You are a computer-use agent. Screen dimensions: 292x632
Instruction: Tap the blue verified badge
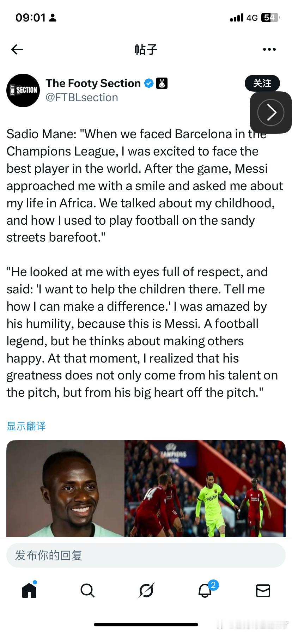(x=149, y=84)
